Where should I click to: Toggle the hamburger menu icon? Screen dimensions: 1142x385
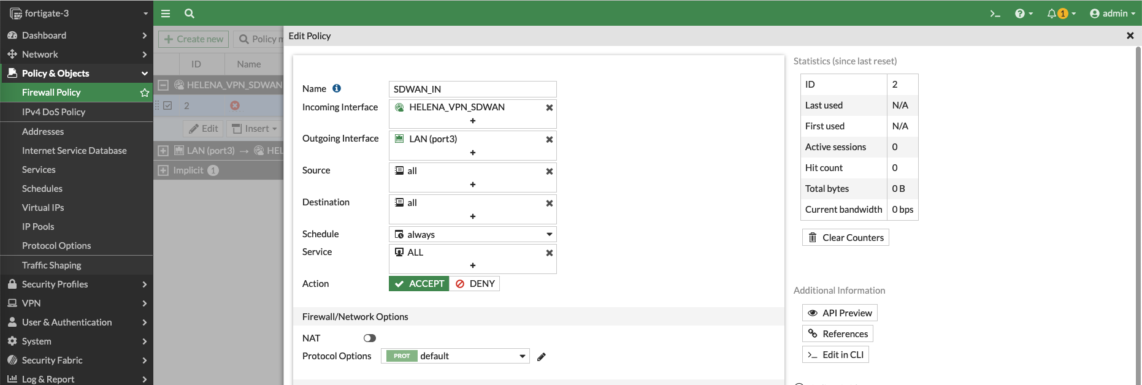(166, 13)
